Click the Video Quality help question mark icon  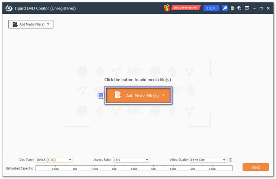coord(230,160)
